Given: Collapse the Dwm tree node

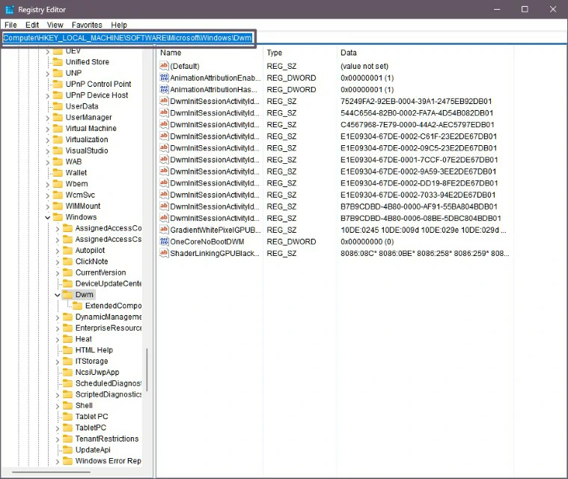Looking at the screenshot, I should click(x=58, y=295).
